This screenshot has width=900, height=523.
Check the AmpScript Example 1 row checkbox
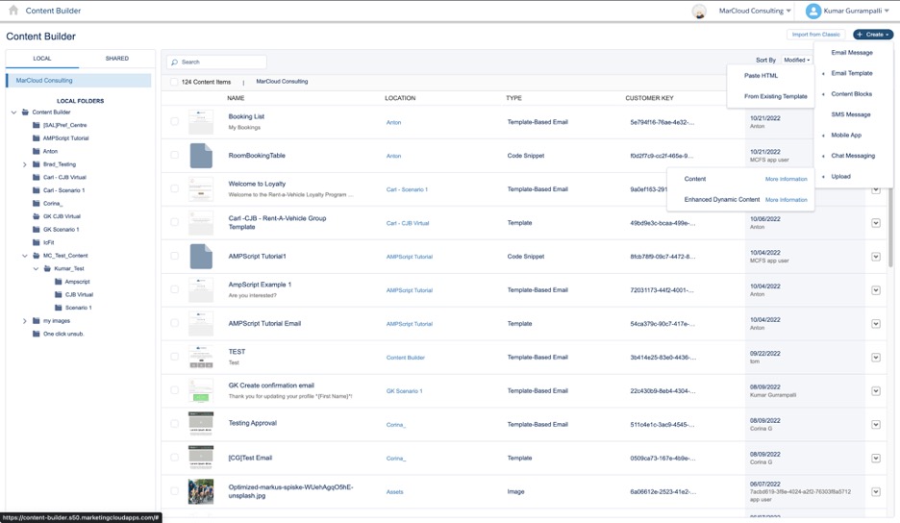pos(174,290)
